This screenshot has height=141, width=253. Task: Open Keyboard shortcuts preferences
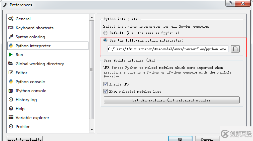point(34,28)
